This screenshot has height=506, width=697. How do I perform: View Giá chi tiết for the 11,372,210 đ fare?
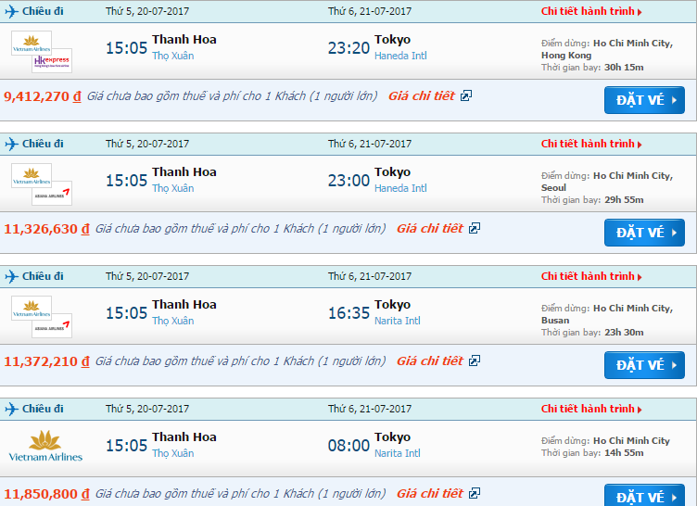(429, 361)
